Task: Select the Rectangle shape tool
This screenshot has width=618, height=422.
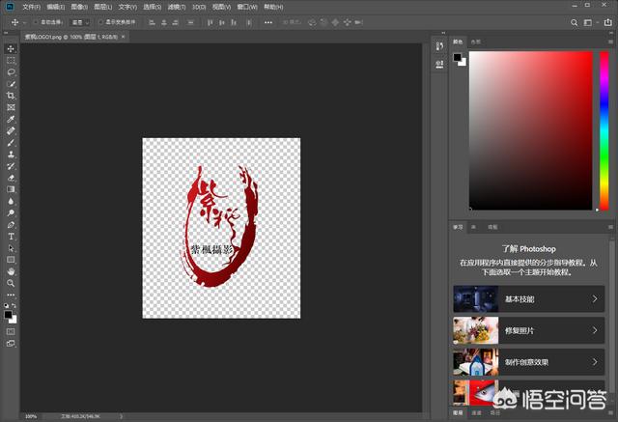Action: 11,260
